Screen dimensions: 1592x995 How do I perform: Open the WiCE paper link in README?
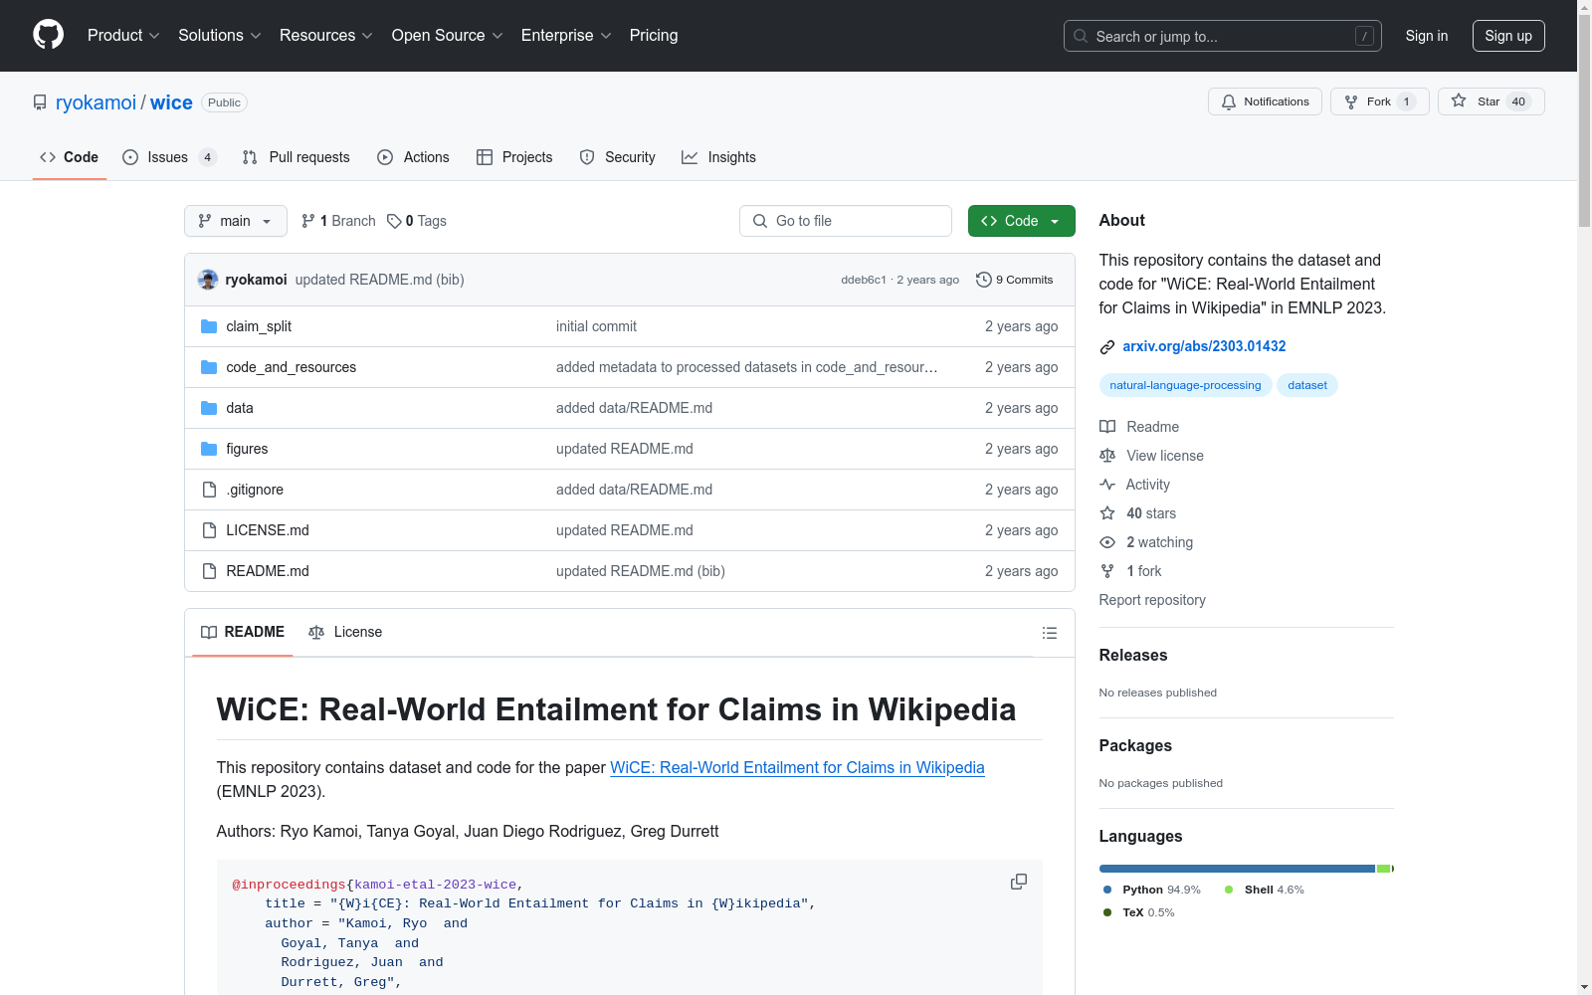797,767
